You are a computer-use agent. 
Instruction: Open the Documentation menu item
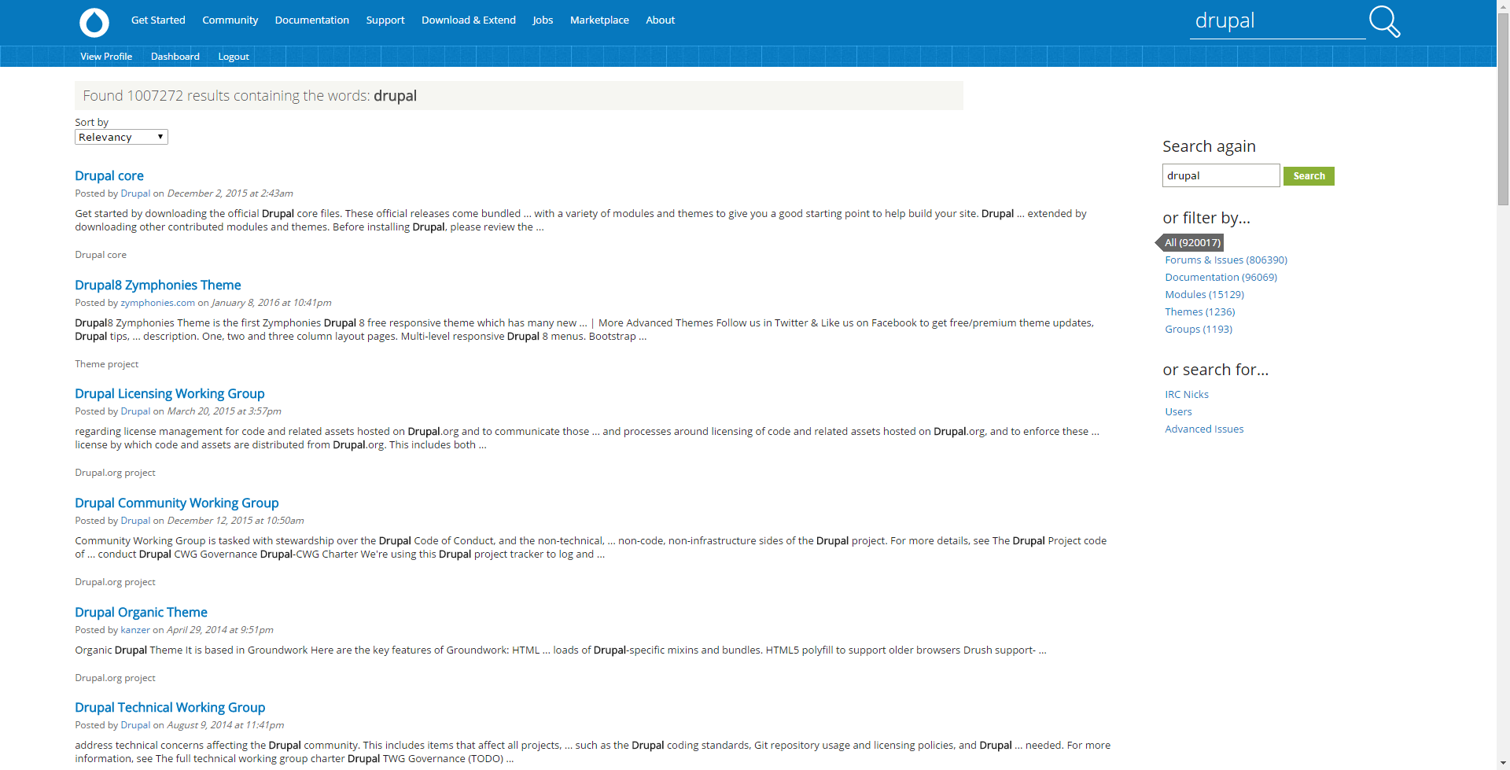(311, 20)
